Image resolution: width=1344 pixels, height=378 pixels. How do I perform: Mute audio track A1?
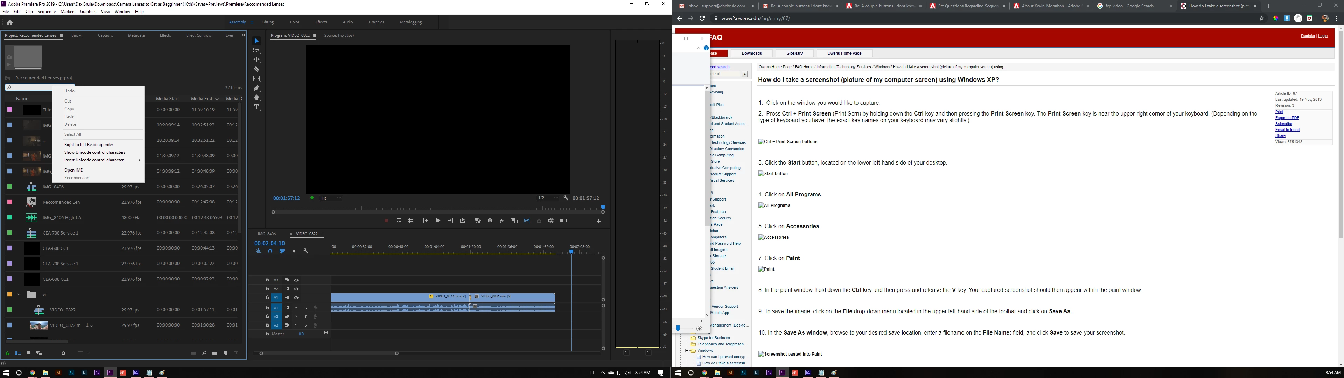coord(296,308)
